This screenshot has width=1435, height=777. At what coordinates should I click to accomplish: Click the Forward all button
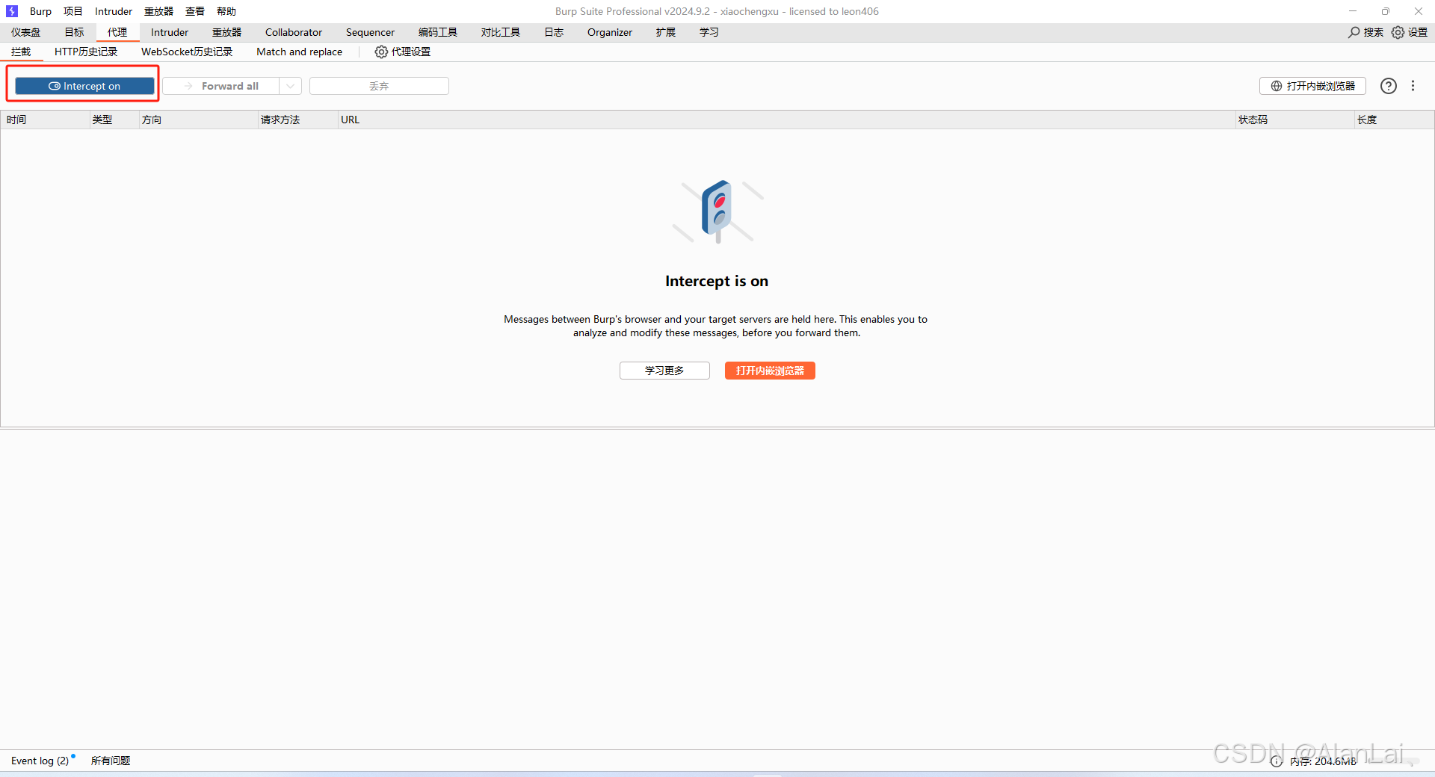pos(221,86)
